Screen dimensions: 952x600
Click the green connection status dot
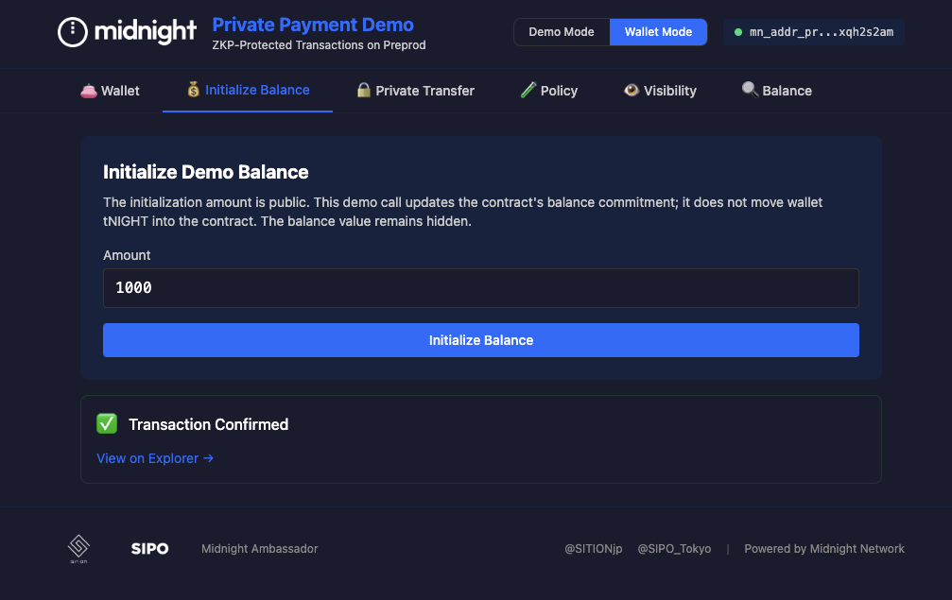(x=738, y=32)
